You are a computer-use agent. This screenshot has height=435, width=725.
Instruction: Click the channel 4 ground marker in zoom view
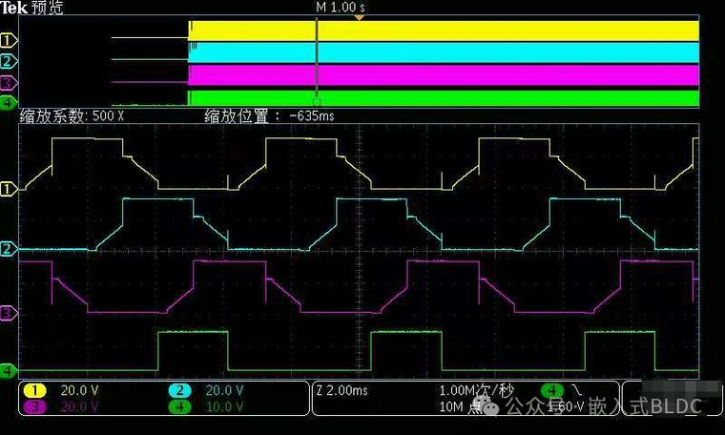(9, 370)
